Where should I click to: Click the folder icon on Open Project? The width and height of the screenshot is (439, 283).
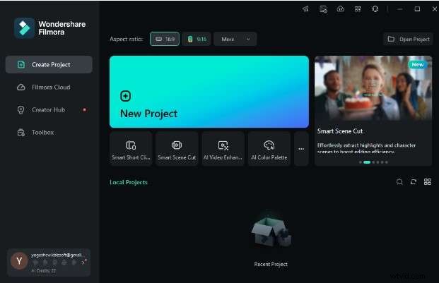391,39
